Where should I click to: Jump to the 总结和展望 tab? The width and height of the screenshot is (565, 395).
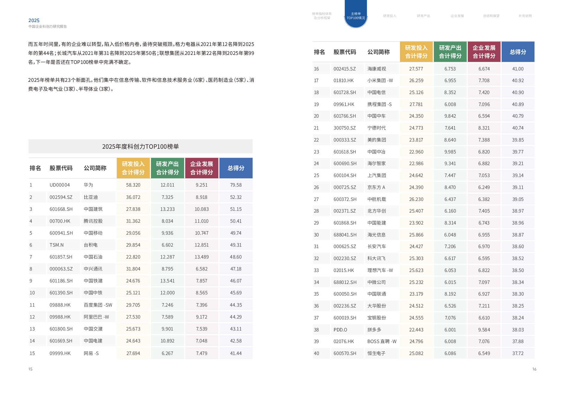point(491,16)
